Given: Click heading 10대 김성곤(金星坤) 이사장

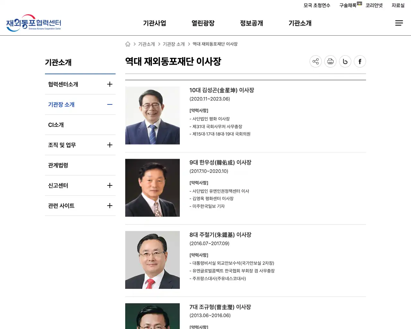Looking at the screenshot, I should pyautogui.click(x=222, y=90).
